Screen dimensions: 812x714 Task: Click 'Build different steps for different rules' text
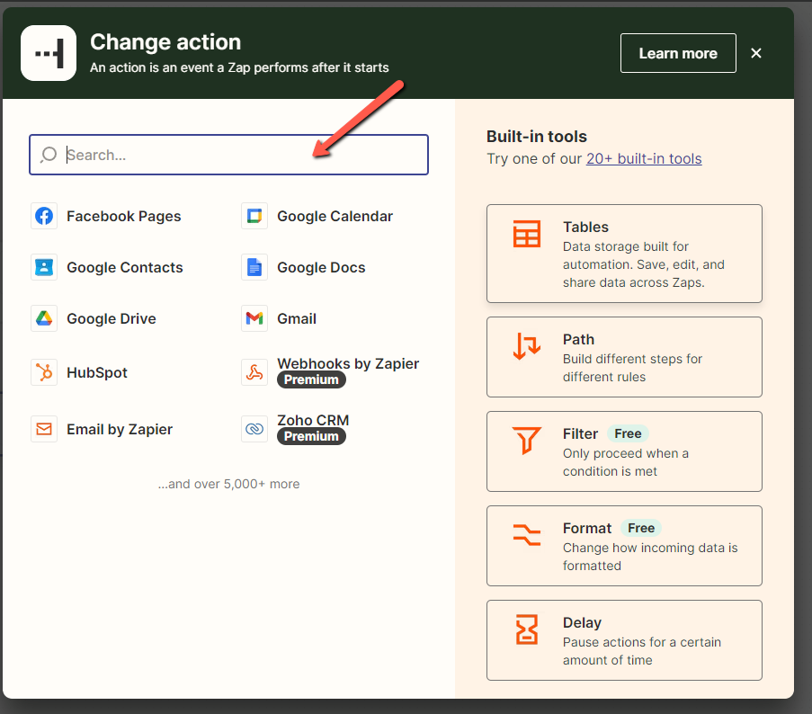coord(632,368)
